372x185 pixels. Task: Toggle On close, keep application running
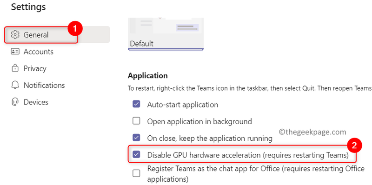[x=136, y=138]
